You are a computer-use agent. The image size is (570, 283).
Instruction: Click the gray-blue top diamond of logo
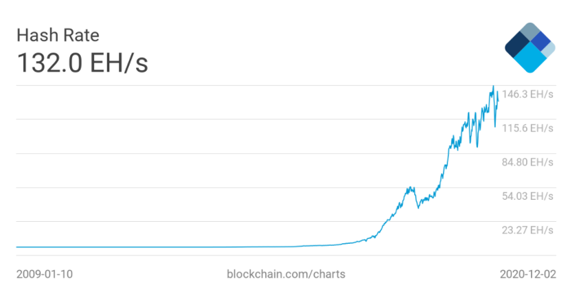[529, 33]
